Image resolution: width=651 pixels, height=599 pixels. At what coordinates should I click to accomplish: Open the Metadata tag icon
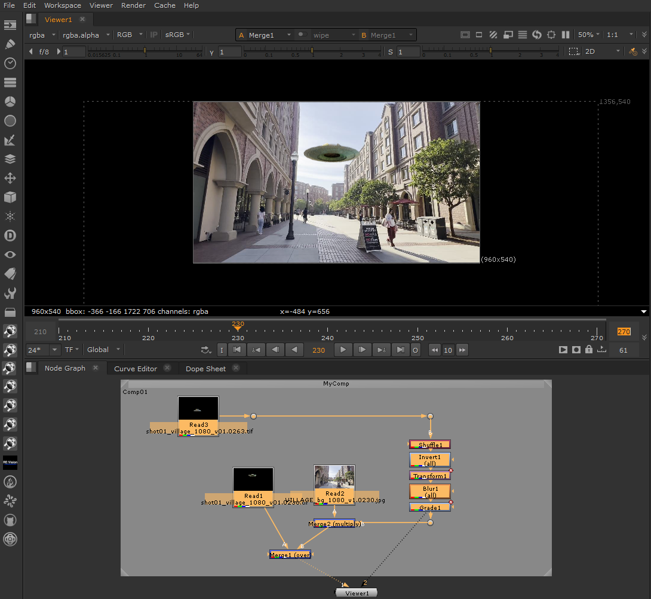10,274
